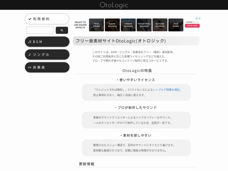The height and width of the screenshot is (171, 228).
Task: Click the 一人のクリエイターがすべて制作 line
Action: tap(132, 123)
